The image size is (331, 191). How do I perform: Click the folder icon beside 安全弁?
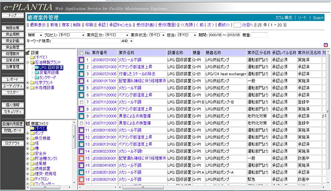pyautogui.click(x=32, y=153)
